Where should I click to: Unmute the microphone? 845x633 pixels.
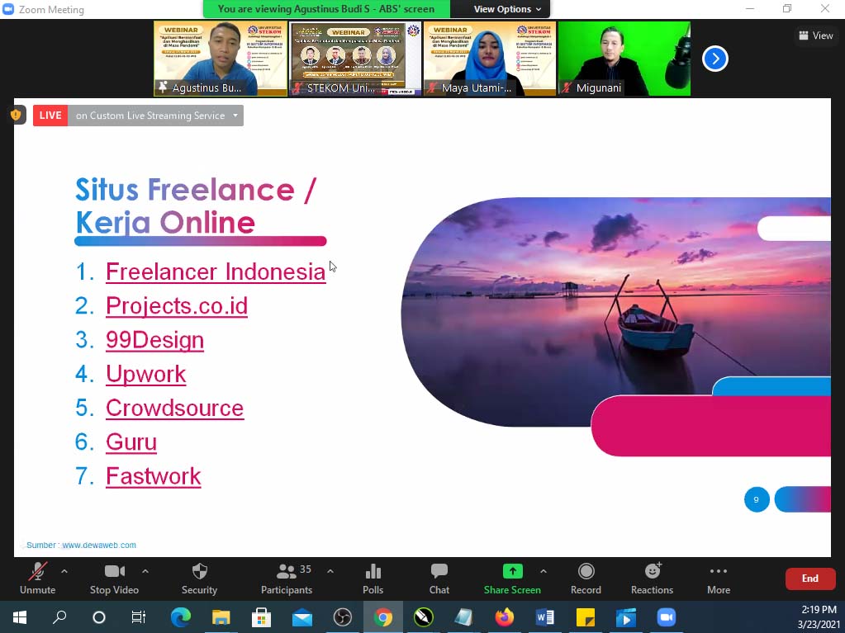tap(38, 578)
